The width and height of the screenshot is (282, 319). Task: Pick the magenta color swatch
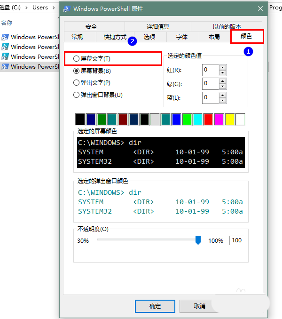(x=219, y=120)
